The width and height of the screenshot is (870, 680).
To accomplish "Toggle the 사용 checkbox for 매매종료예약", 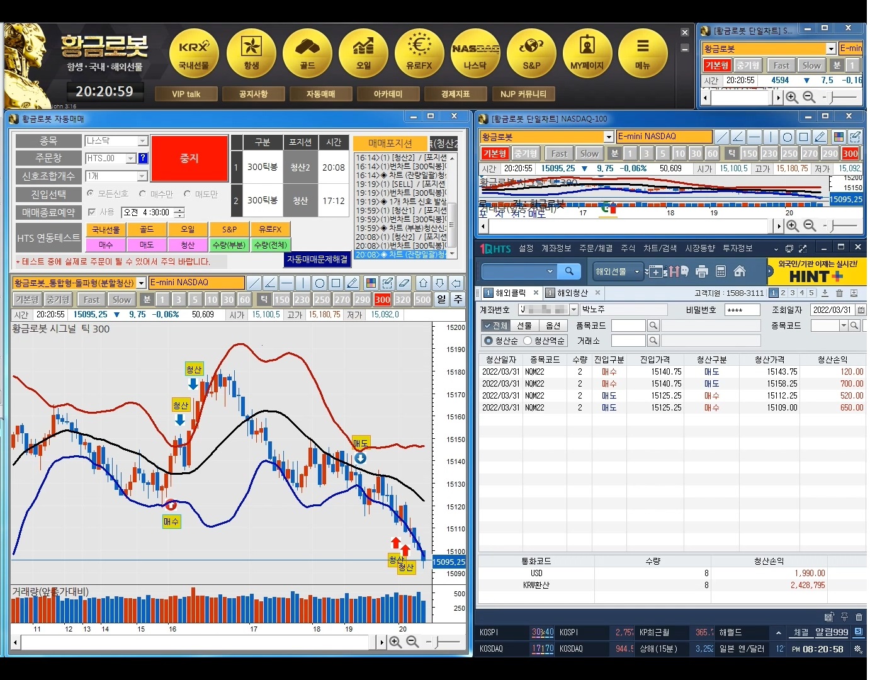I will click(x=92, y=212).
